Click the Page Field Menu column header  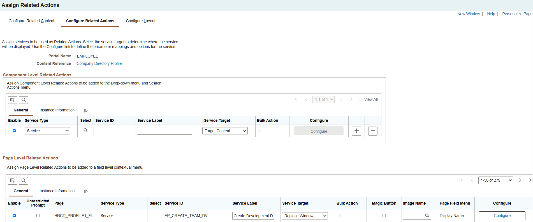pos(455,203)
